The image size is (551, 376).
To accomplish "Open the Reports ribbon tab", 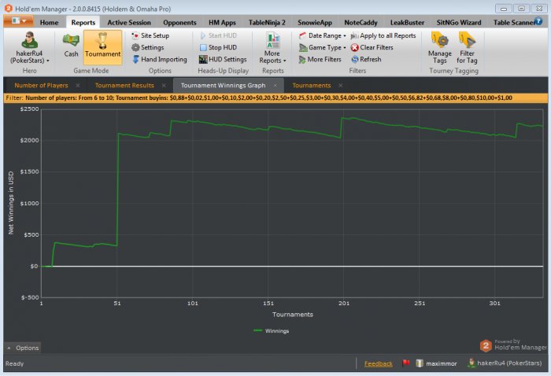I will pyautogui.click(x=83, y=23).
